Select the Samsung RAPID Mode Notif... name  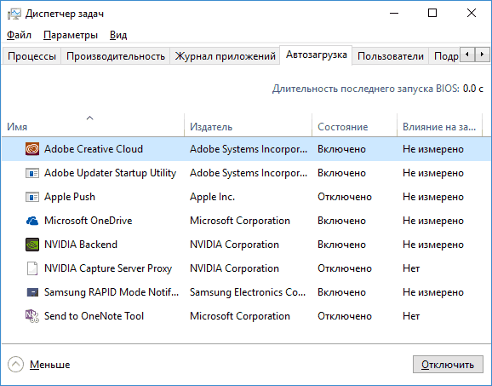(112, 292)
